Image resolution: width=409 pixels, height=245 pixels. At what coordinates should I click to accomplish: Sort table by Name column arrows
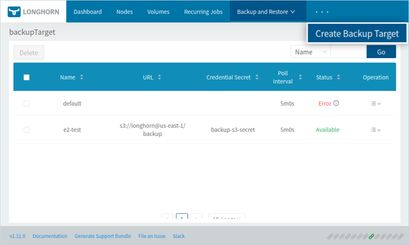[81, 77]
